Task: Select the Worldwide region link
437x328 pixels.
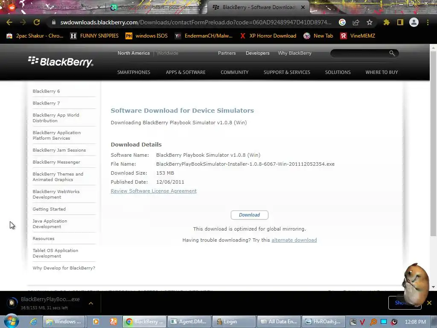Action: click(167, 53)
